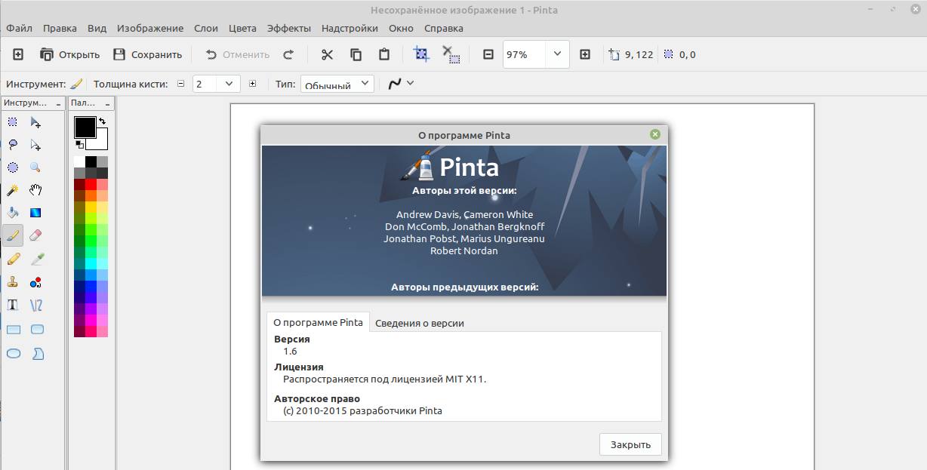Viewport: 927px width, 470px height.
Task: Choose the Lasso Select tool
Action: pos(13,145)
